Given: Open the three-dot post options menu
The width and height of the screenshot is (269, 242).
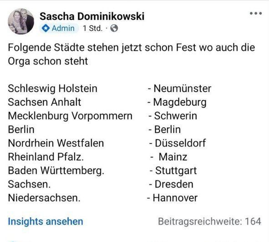Looking at the screenshot, I should click(256, 13).
